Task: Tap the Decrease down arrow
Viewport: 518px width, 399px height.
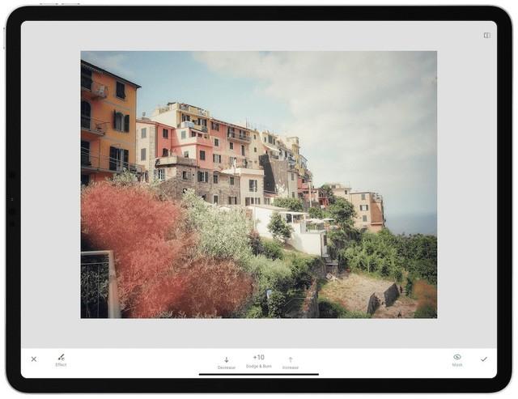Action: point(227,359)
